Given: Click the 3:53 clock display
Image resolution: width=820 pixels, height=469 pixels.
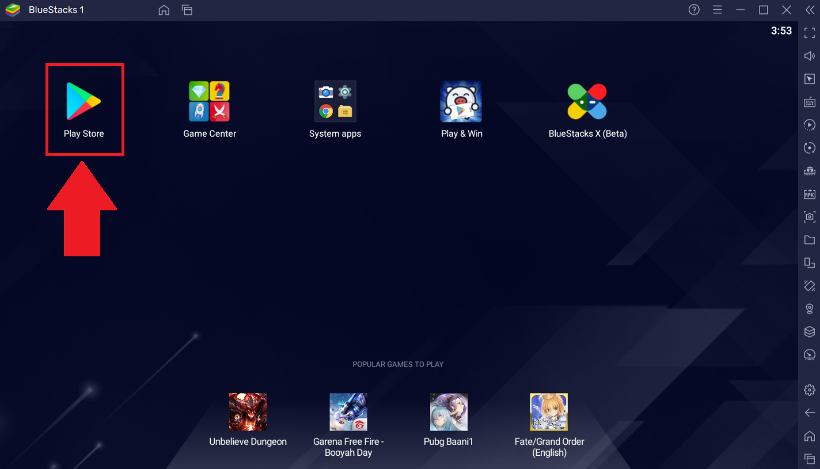Looking at the screenshot, I should click(x=781, y=31).
